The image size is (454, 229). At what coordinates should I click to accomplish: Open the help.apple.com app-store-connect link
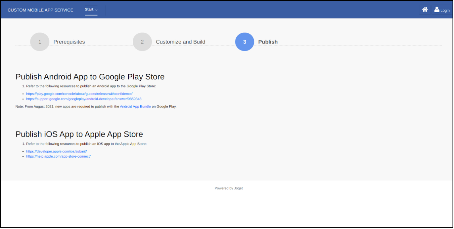coord(58,156)
